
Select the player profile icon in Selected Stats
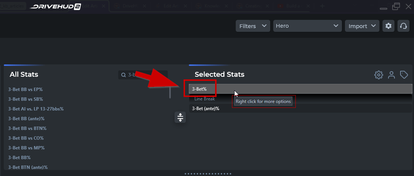(391, 75)
